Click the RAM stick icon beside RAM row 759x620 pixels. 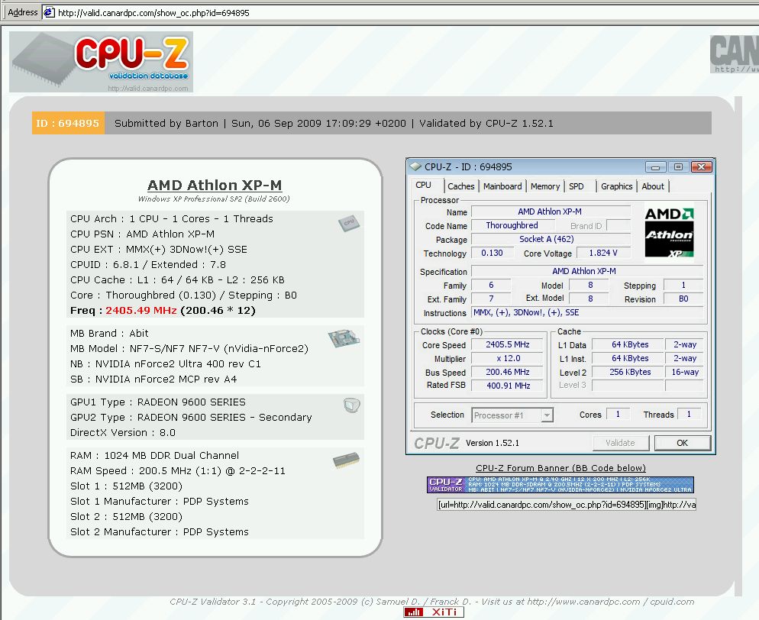coord(346,460)
